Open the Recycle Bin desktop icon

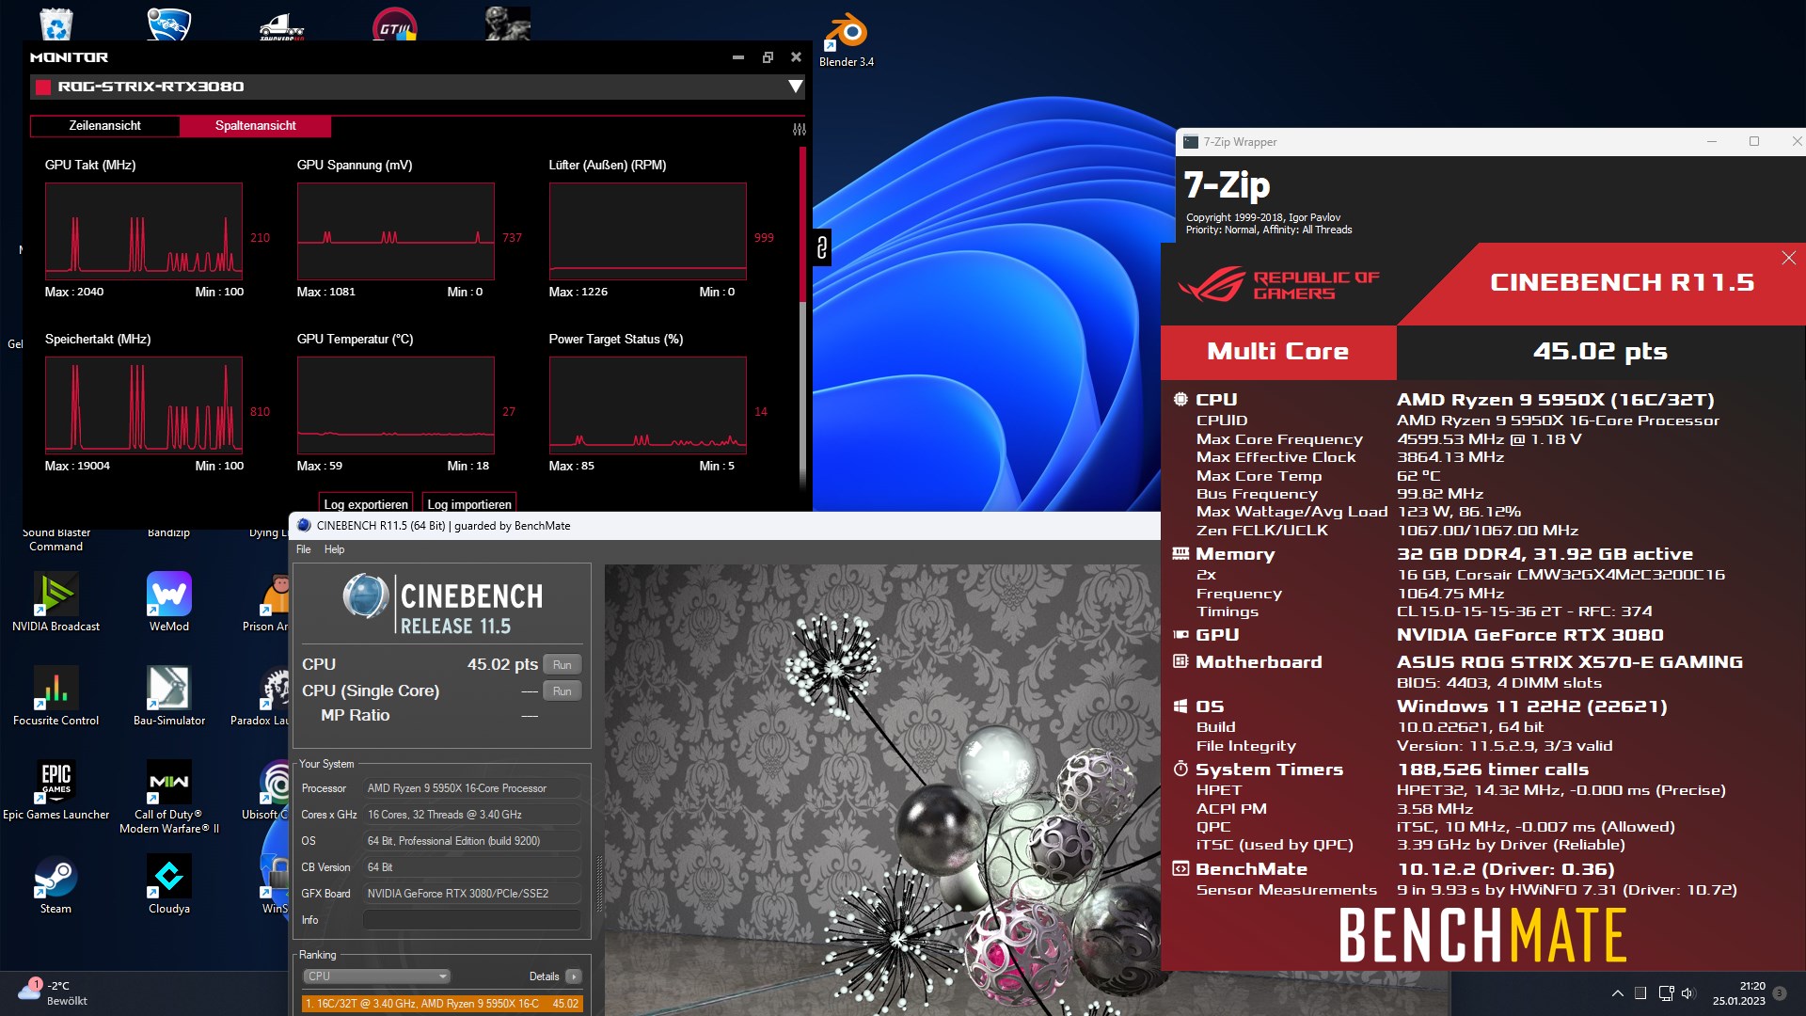(56, 23)
